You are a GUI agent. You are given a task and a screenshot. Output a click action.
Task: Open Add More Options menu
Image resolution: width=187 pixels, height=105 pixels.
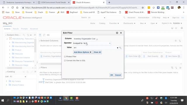(82, 52)
